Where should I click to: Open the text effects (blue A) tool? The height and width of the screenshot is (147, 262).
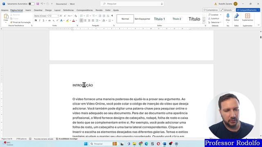(x=61, y=20)
